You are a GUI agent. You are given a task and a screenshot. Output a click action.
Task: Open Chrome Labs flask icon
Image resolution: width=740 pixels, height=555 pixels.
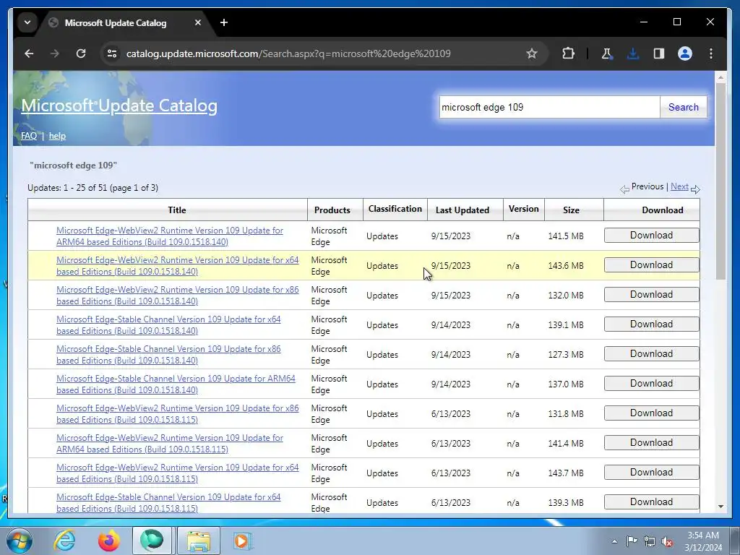(x=607, y=53)
